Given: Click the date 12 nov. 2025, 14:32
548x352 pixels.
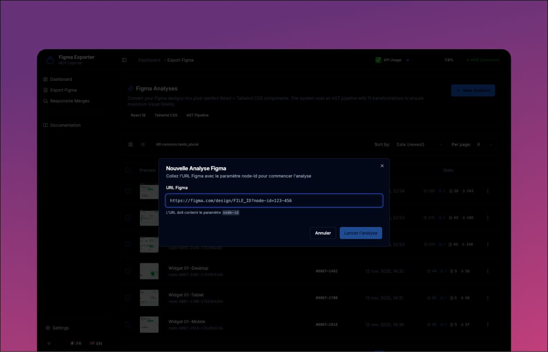Looking at the screenshot, I should coord(385,271).
